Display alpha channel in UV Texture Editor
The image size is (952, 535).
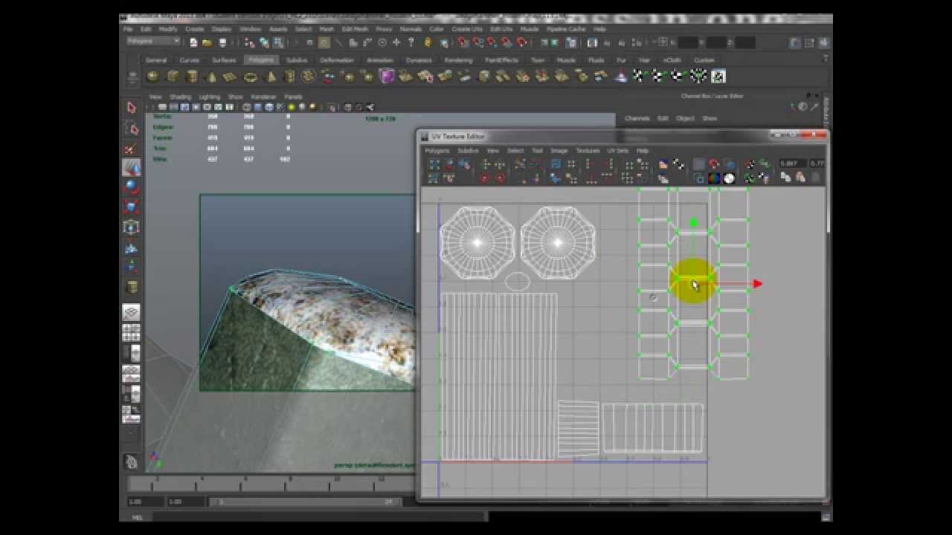pyautogui.click(x=730, y=178)
